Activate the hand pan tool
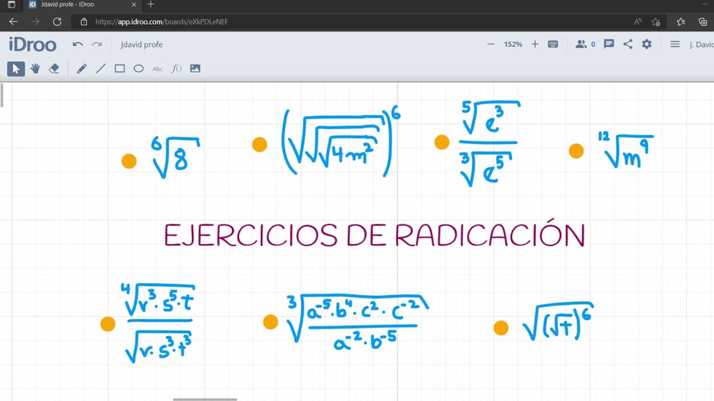 point(35,69)
